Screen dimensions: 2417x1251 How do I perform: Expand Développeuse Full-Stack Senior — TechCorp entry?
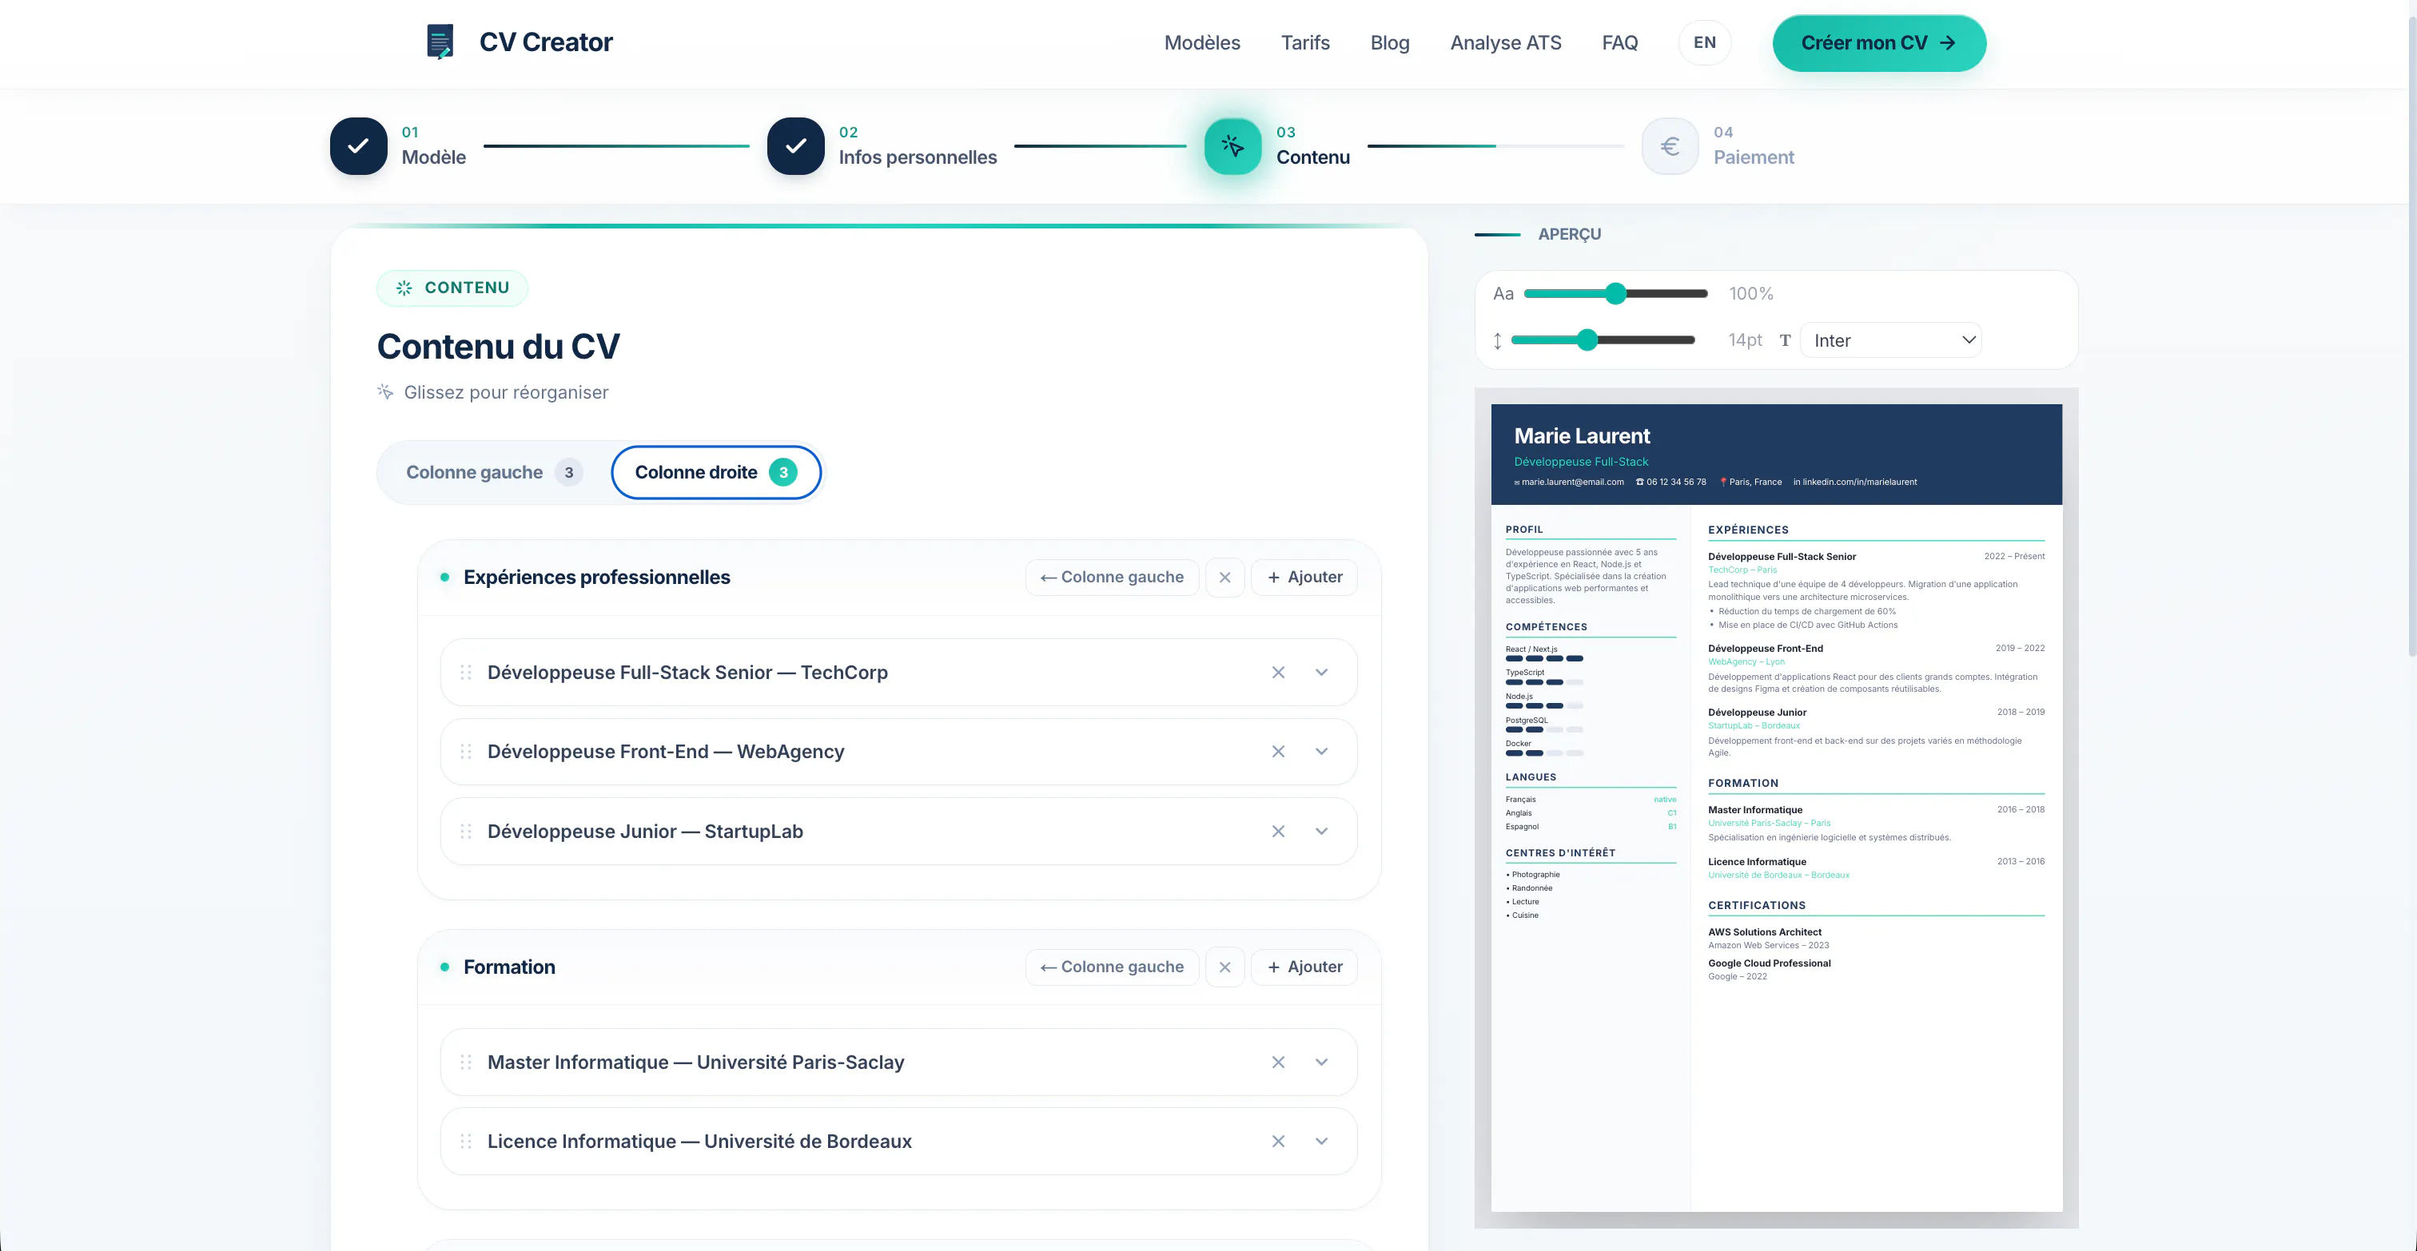[1321, 673]
